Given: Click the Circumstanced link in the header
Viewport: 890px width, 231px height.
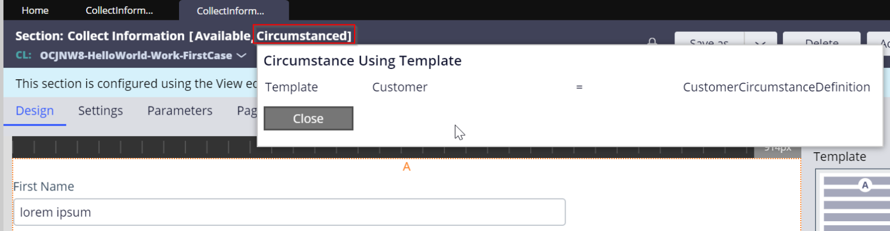Looking at the screenshot, I should coord(304,36).
